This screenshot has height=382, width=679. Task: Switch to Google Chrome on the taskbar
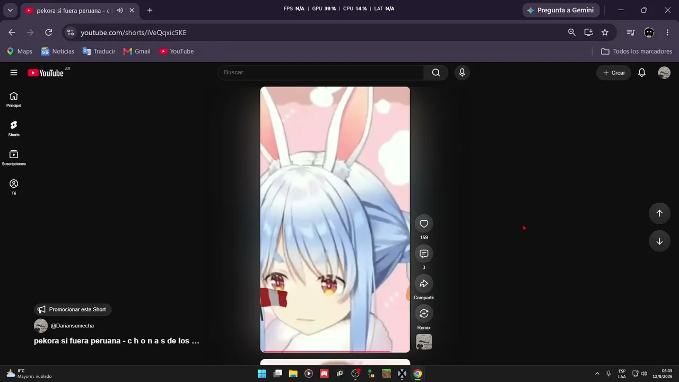coord(418,374)
